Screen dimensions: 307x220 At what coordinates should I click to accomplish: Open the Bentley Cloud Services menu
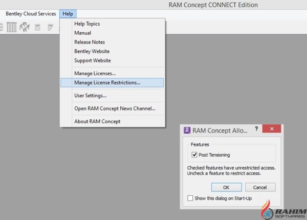[x=31, y=14]
